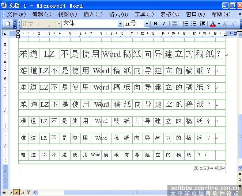Expand the font name dropdown arrow

(120, 24)
